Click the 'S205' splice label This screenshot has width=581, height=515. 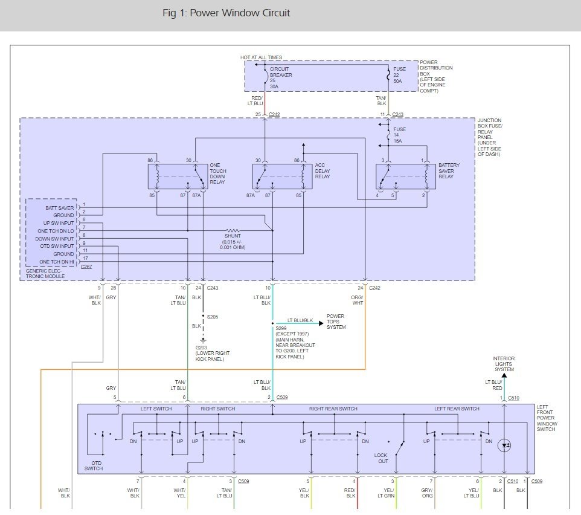point(213,317)
